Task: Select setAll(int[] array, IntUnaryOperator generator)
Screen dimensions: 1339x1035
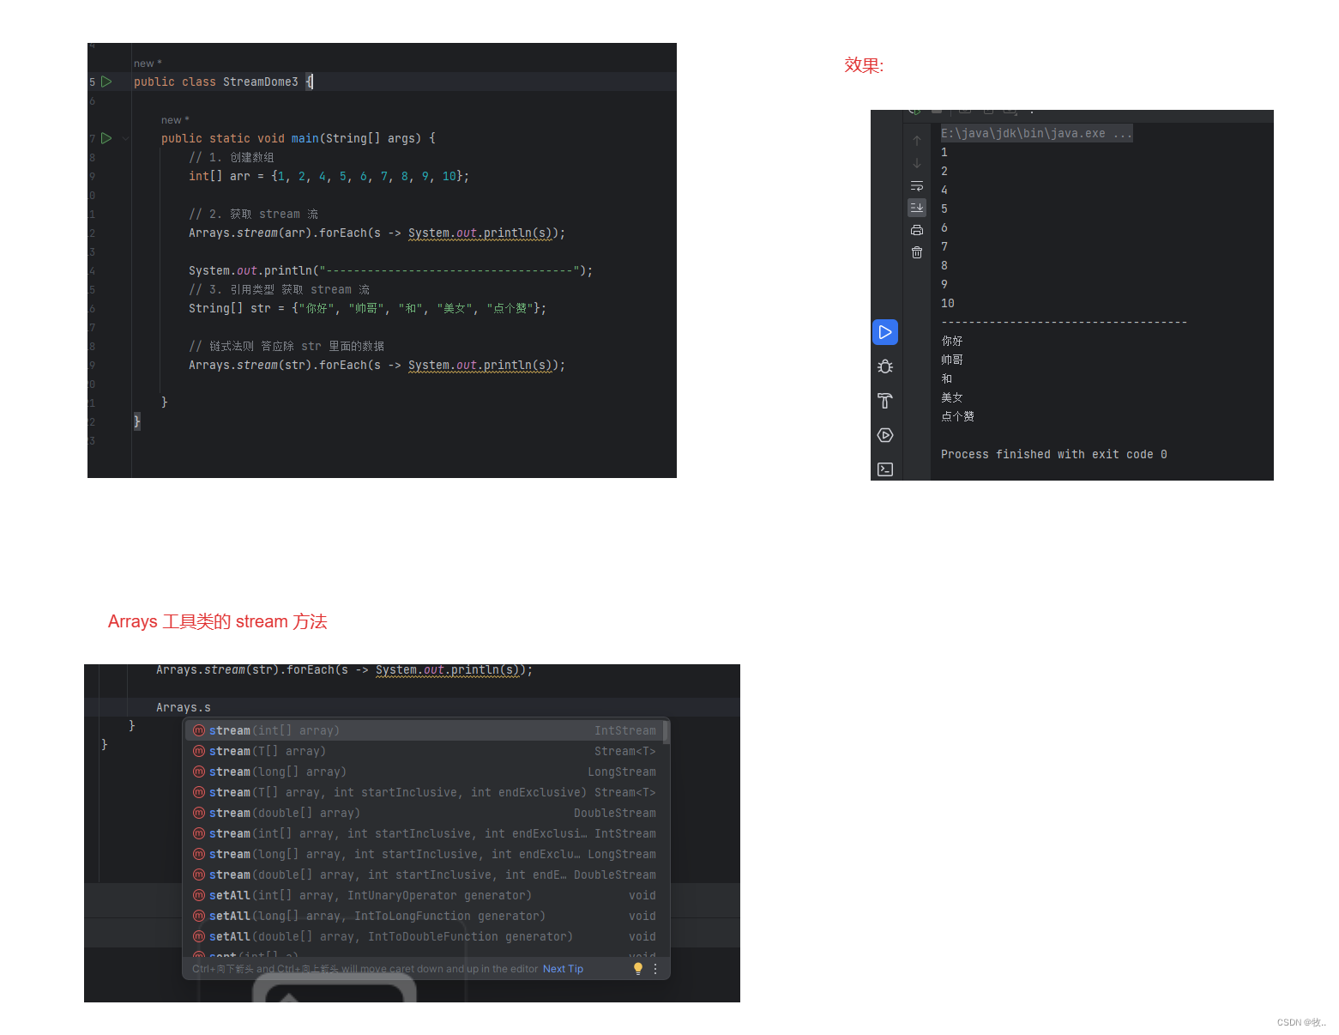Action: tap(425, 895)
